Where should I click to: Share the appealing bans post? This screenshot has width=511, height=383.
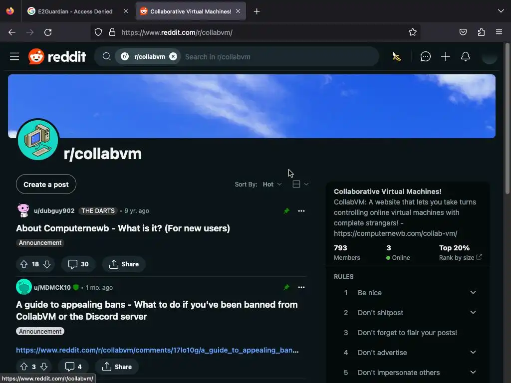click(117, 367)
